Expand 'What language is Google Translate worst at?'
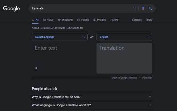Viewport: 177px width, 111px height. point(92,105)
